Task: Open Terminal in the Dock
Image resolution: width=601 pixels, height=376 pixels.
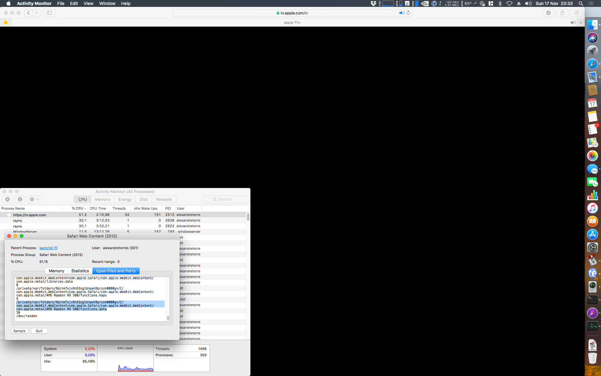Action: click(x=592, y=300)
